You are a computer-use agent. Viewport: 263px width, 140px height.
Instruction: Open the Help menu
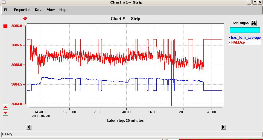[x=63, y=10]
